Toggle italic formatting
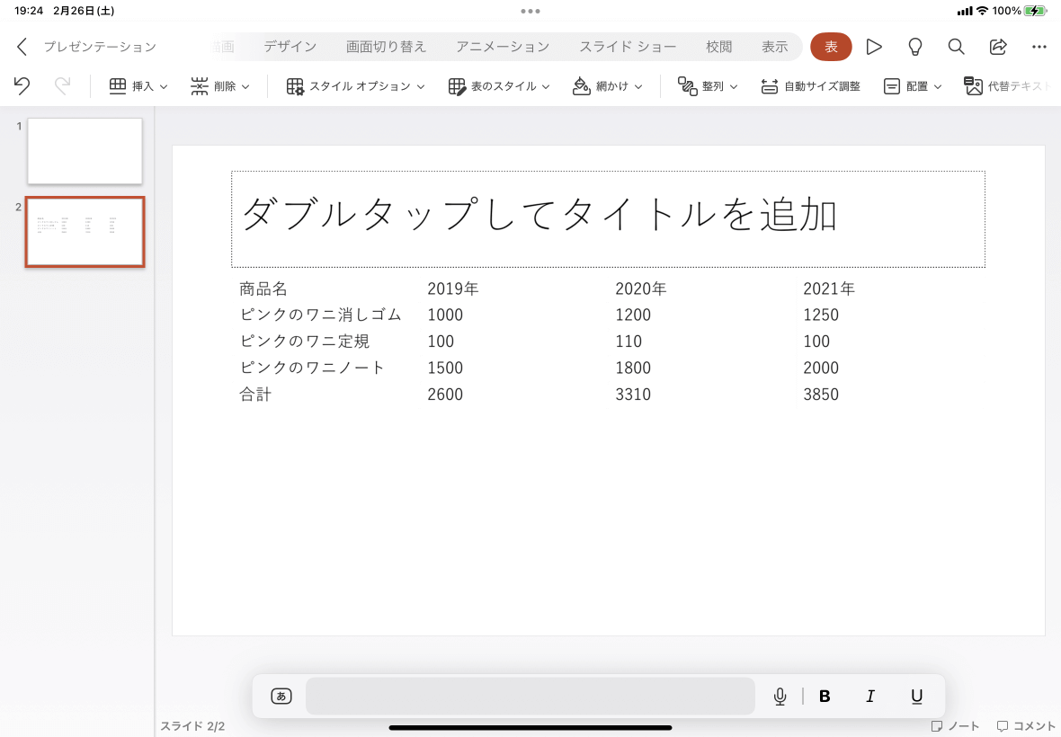Viewport: 1061px width, 737px height. [870, 697]
